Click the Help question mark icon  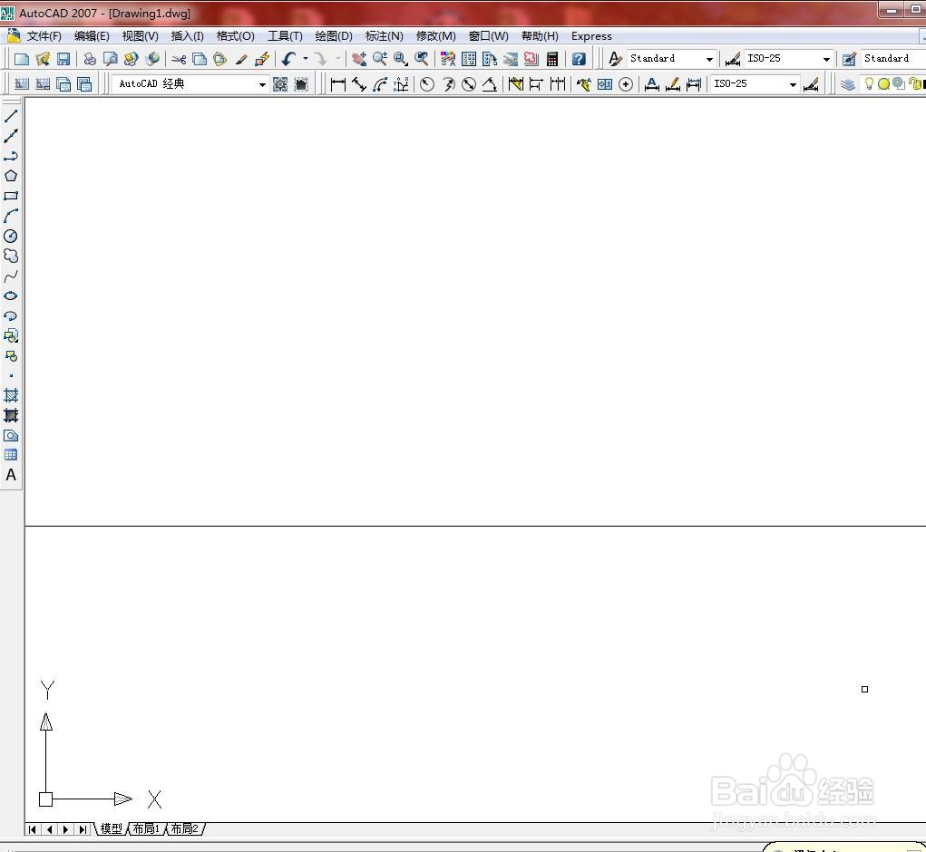pyautogui.click(x=580, y=58)
